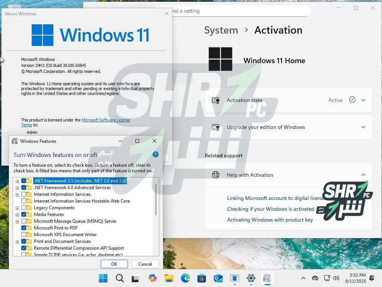Collapse the Help with Activation section
This screenshot has height=287, width=382.
[363, 175]
